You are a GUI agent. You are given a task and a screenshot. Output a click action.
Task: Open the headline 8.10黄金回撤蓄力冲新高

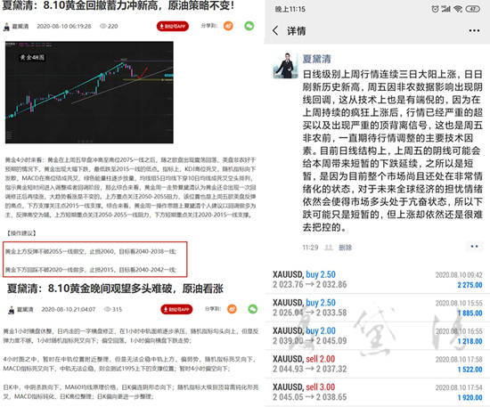tap(118, 5)
